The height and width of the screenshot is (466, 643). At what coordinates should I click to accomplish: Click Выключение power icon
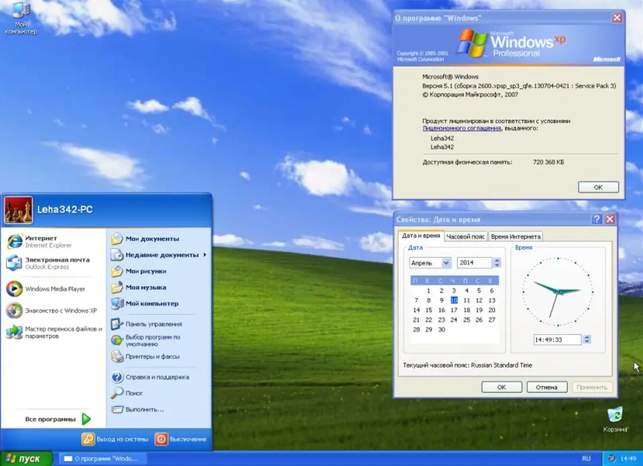161,439
